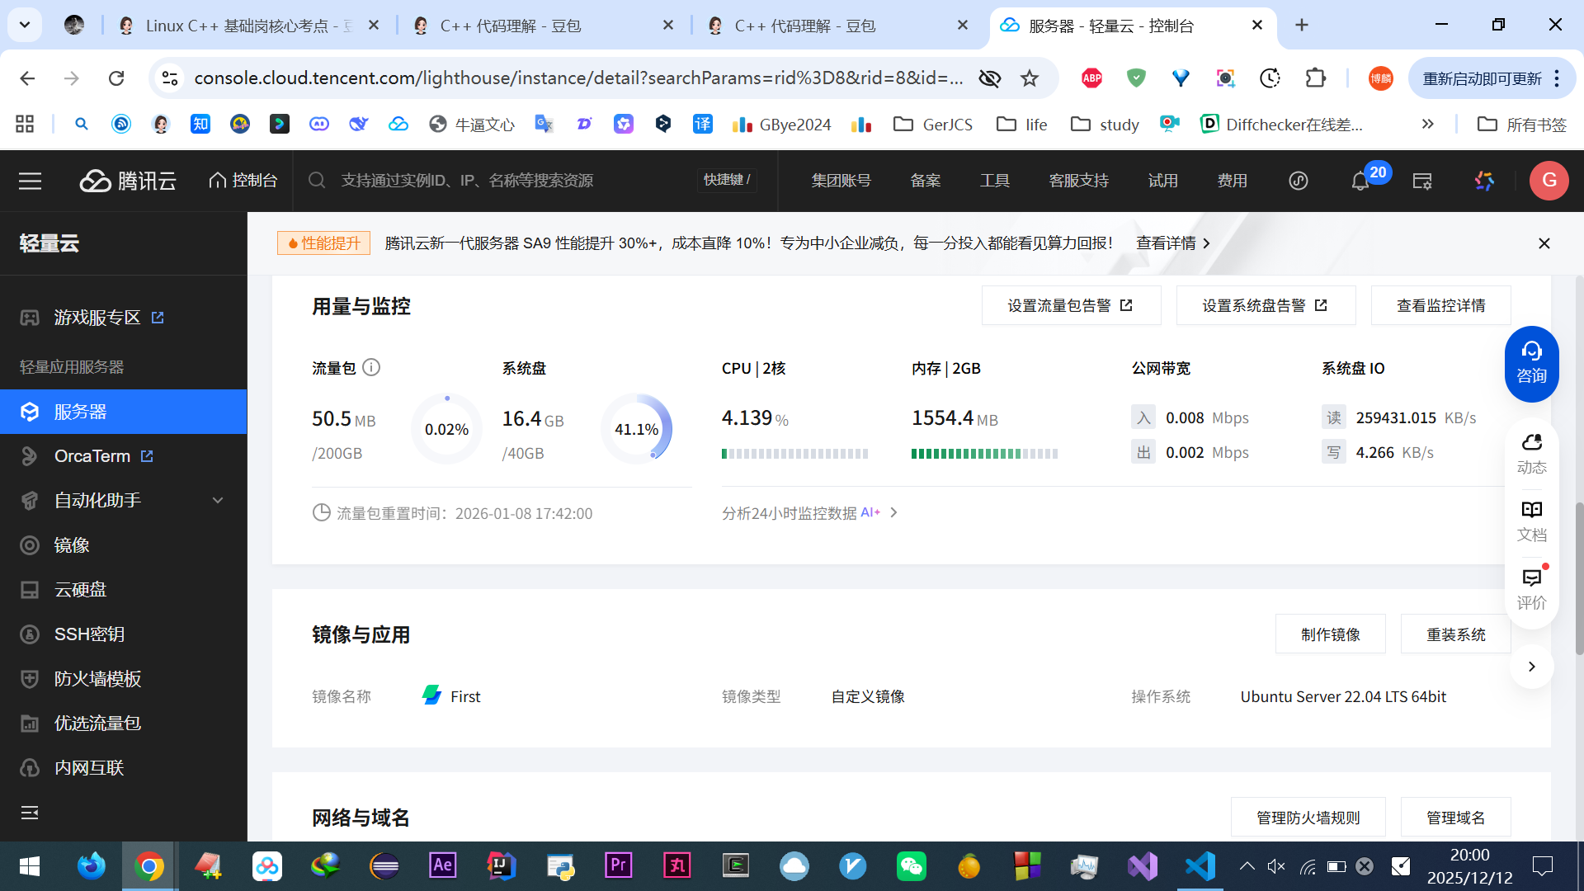The height and width of the screenshot is (891, 1584).
Task: Select 镜像 in the left sidebar
Action: 72,544
